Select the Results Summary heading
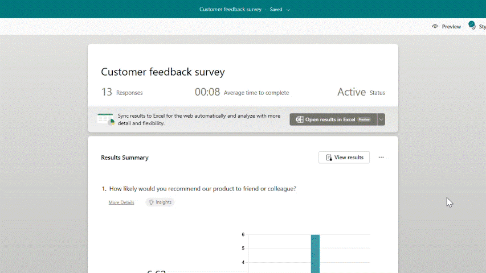Image resolution: width=486 pixels, height=273 pixels. click(125, 158)
